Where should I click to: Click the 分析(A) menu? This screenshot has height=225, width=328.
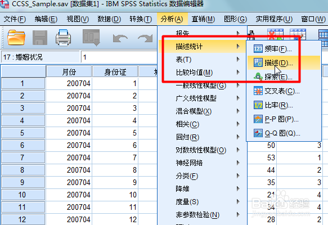coord(172,19)
